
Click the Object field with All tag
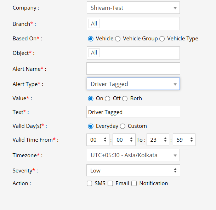click(133, 53)
